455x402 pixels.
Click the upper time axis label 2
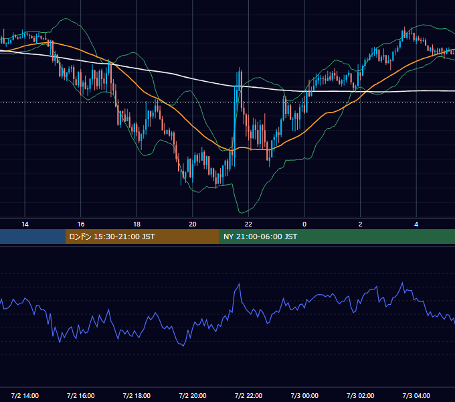point(361,224)
